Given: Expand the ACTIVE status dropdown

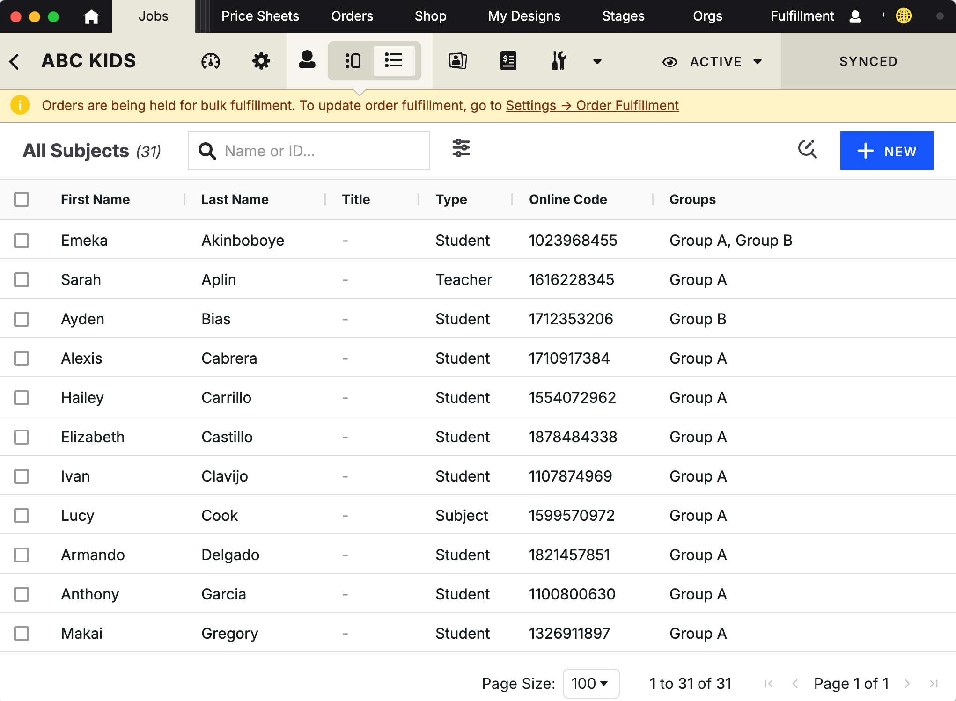Looking at the screenshot, I should 713,62.
